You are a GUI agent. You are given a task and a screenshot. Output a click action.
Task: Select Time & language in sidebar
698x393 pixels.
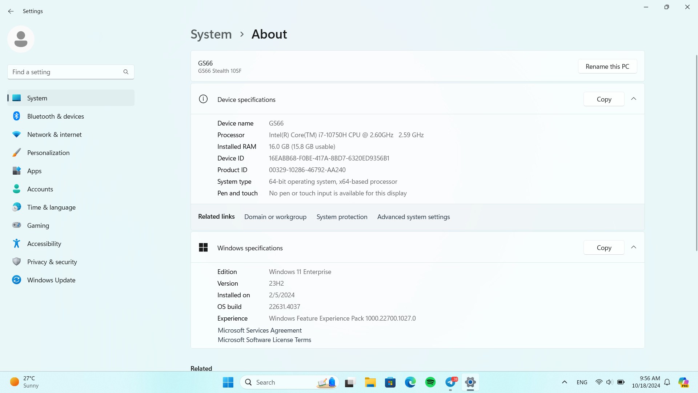[x=51, y=207]
